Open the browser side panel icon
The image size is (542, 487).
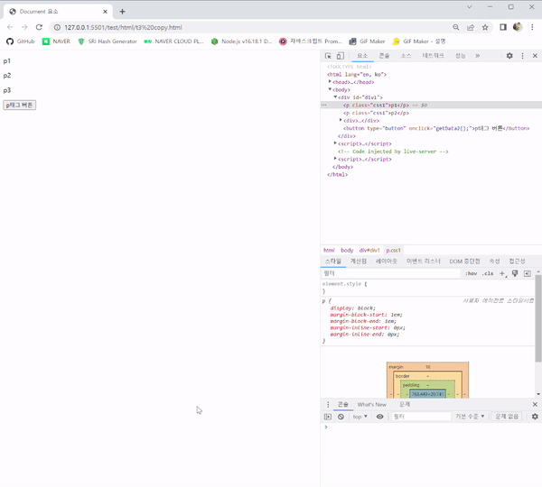[503, 27]
